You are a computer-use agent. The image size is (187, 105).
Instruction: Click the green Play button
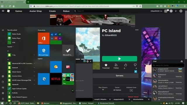120,59
